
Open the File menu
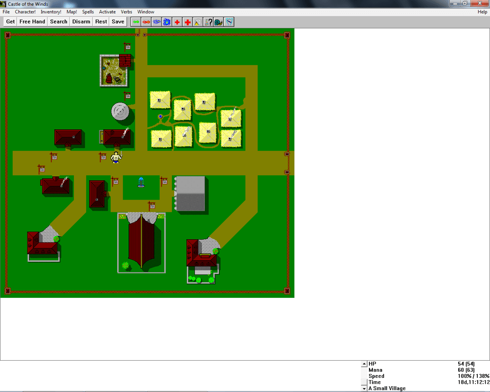click(x=6, y=12)
